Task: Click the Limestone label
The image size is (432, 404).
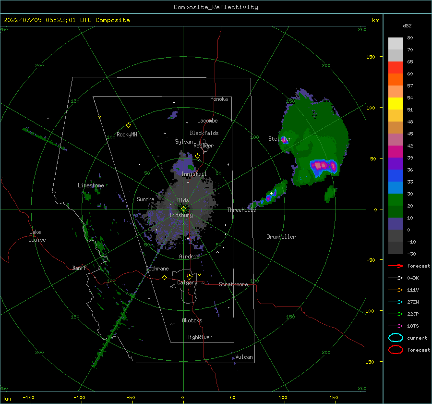Action: pyautogui.click(x=91, y=185)
